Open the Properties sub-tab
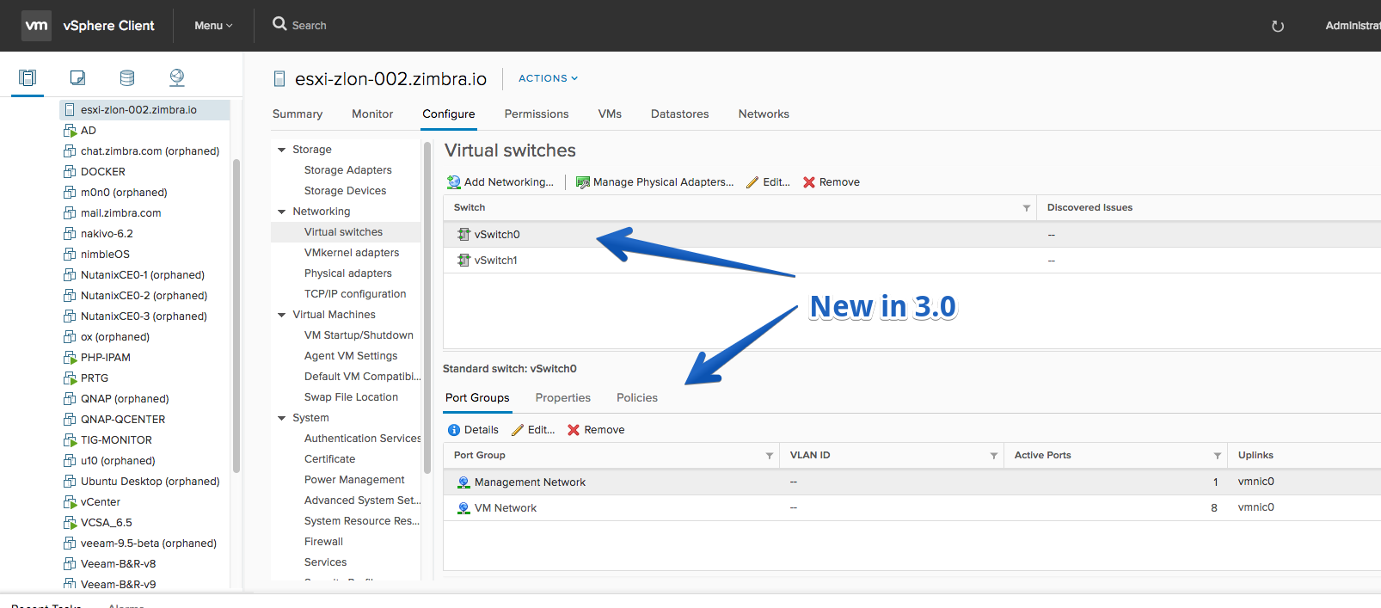Image resolution: width=1381 pixels, height=608 pixels. tap(563, 397)
